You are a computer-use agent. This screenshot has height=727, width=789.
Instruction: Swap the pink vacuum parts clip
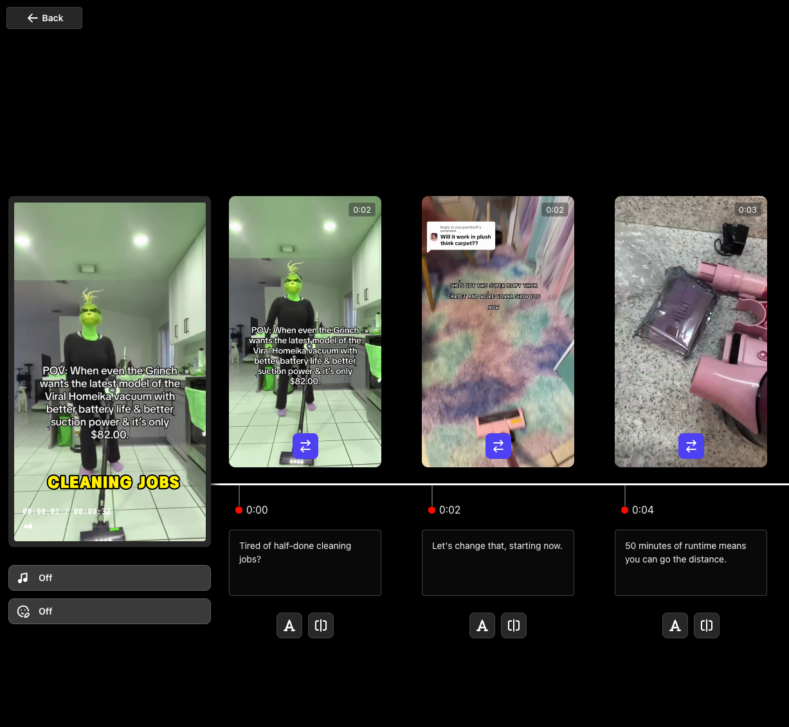pos(691,445)
